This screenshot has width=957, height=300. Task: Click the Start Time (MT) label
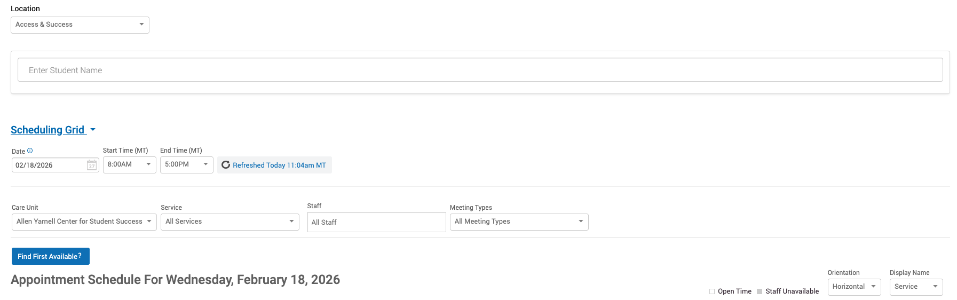125,151
